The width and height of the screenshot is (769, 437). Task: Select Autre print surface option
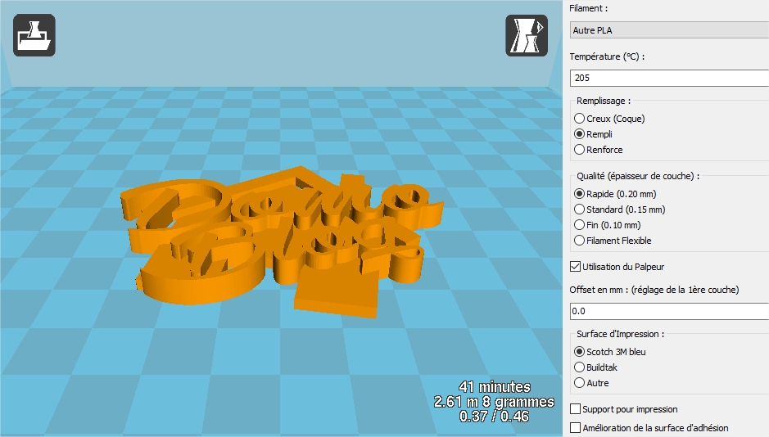point(580,383)
